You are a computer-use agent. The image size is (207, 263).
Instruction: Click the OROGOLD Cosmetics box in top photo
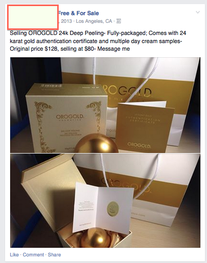[x=67, y=118]
